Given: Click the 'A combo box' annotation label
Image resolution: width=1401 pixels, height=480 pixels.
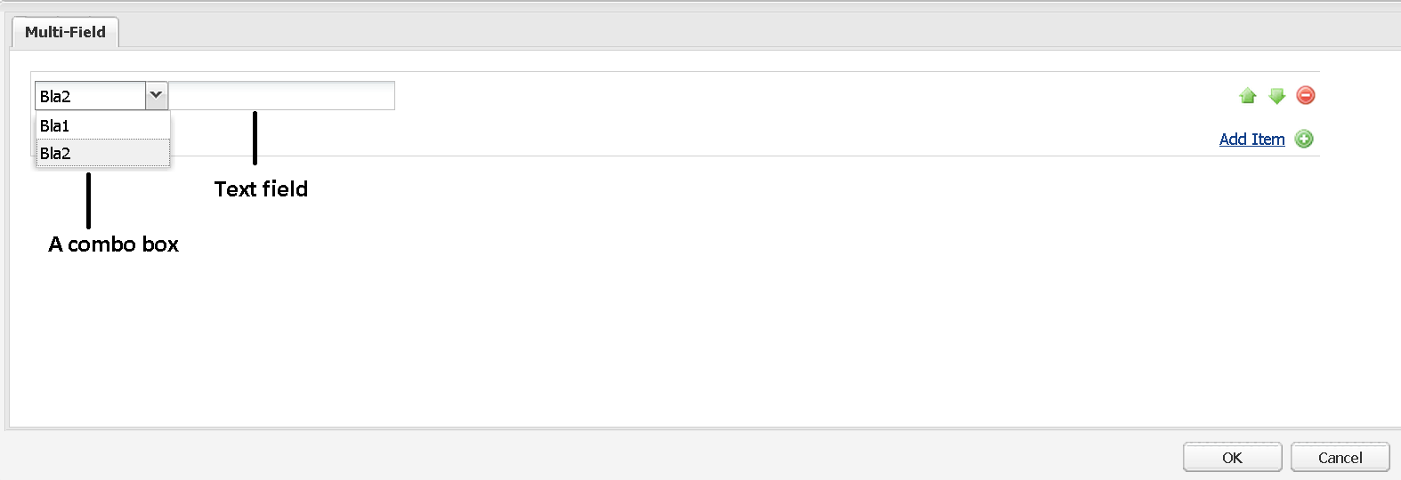Looking at the screenshot, I should pyautogui.click(x=113, y=244).
